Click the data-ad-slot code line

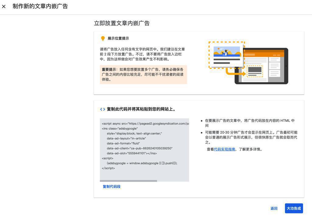point(132,153)
